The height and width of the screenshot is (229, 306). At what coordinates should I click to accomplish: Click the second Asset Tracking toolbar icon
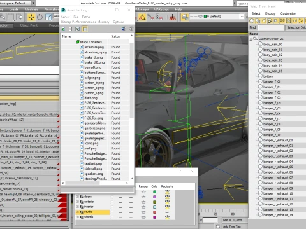coord(71,29)
